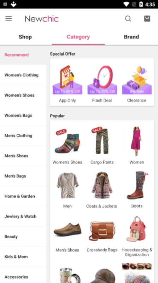Select the Flash Deal clock icon
Screen dimensions: 158x283
[x=102, y=80]
